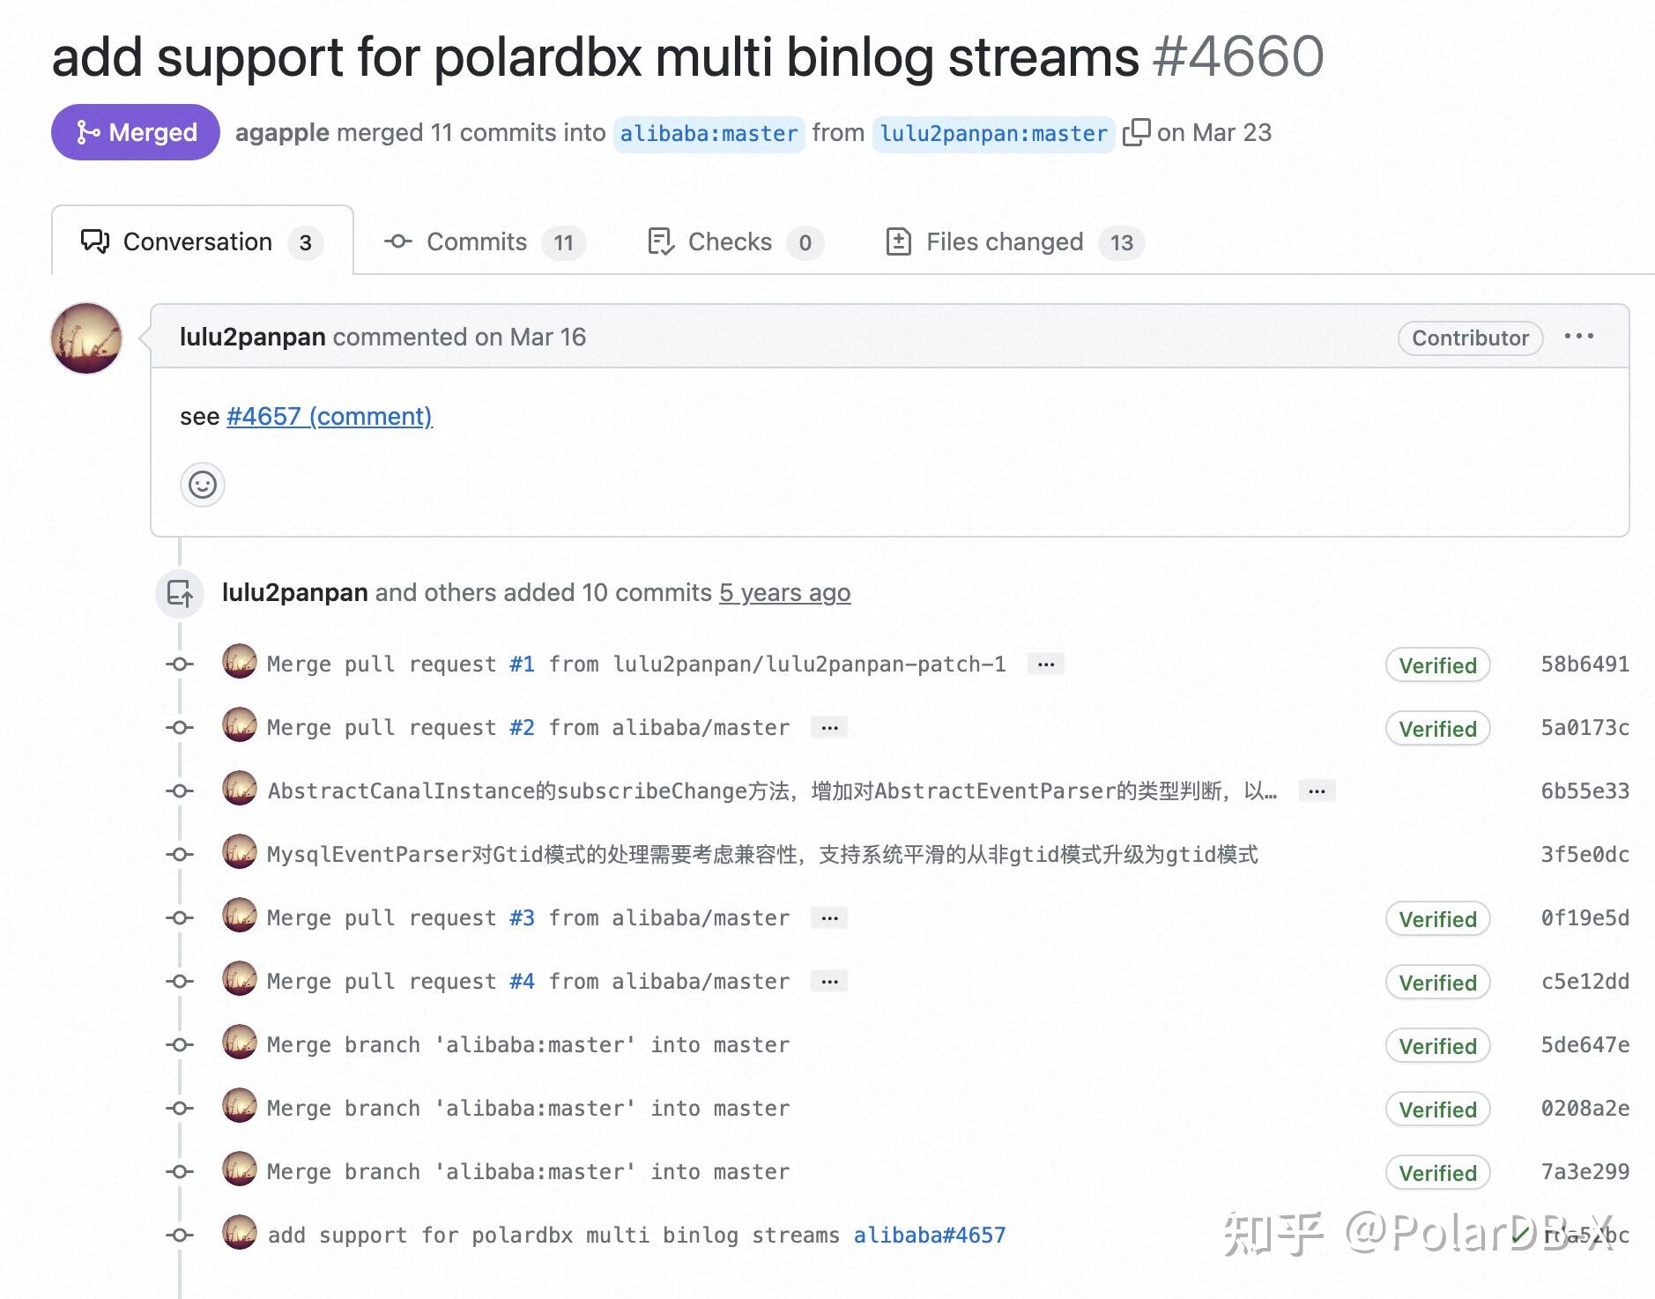Click the commits timeline icon near 'added 10 commits'

[x=180, y=593]
